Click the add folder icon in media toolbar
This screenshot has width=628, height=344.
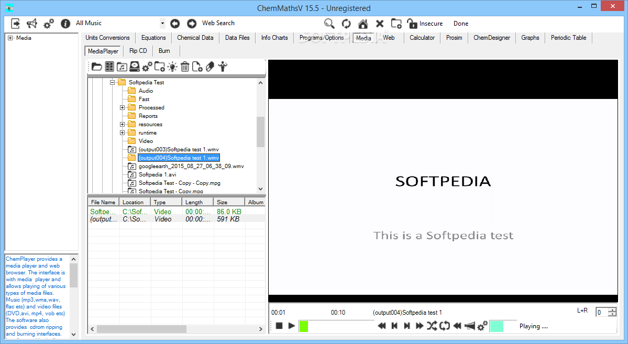pyautogui.click(x=160, y=67)
